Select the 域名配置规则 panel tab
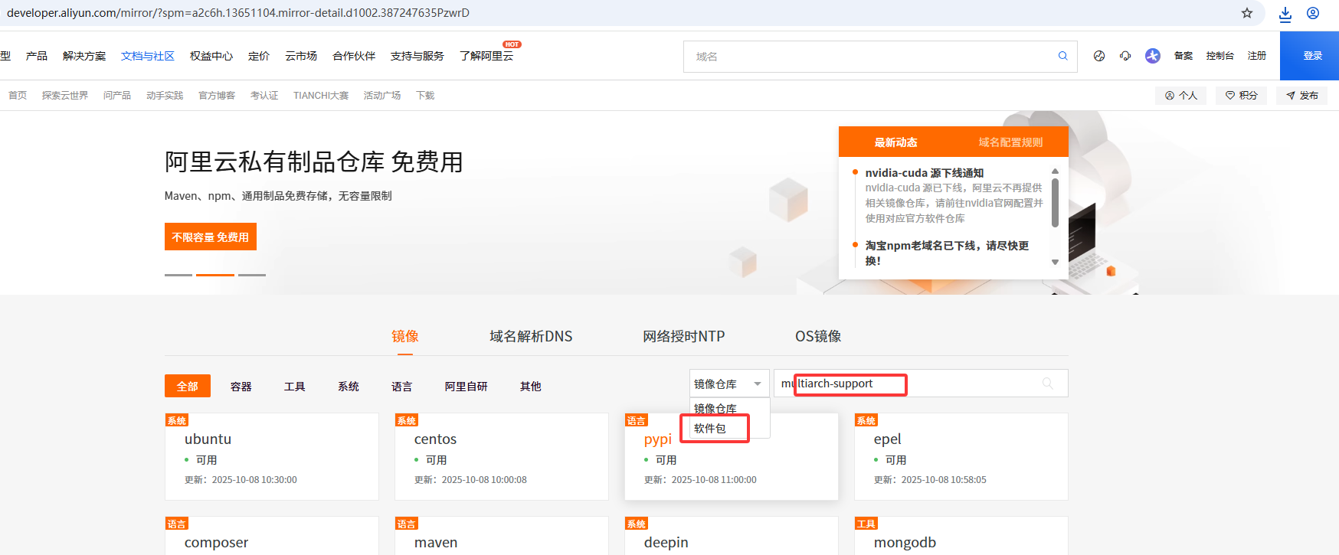The height and width of the screenshot is (555, 1339). click(1010, 142)
